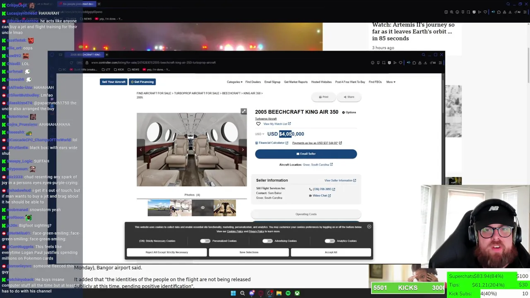Open the Hosted Websites menu item
530x298 pixels.
point(321,82)
